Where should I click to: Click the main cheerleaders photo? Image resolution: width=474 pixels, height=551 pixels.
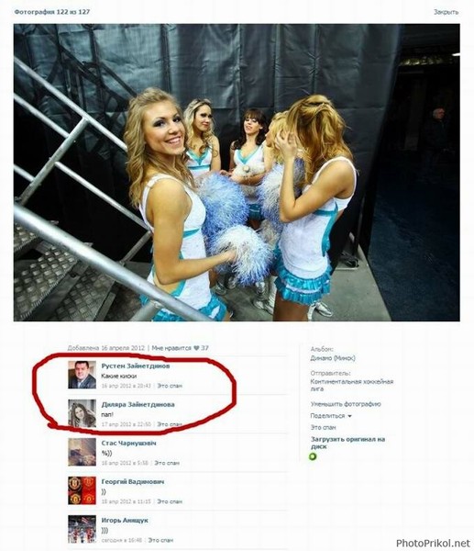pyautogui.click(x=237, y=173)
